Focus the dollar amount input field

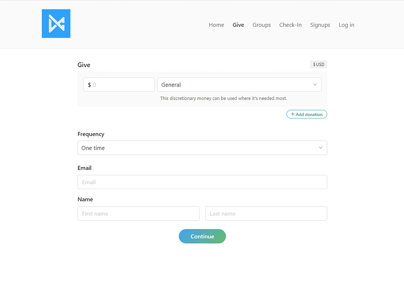[x=119, y=84]
